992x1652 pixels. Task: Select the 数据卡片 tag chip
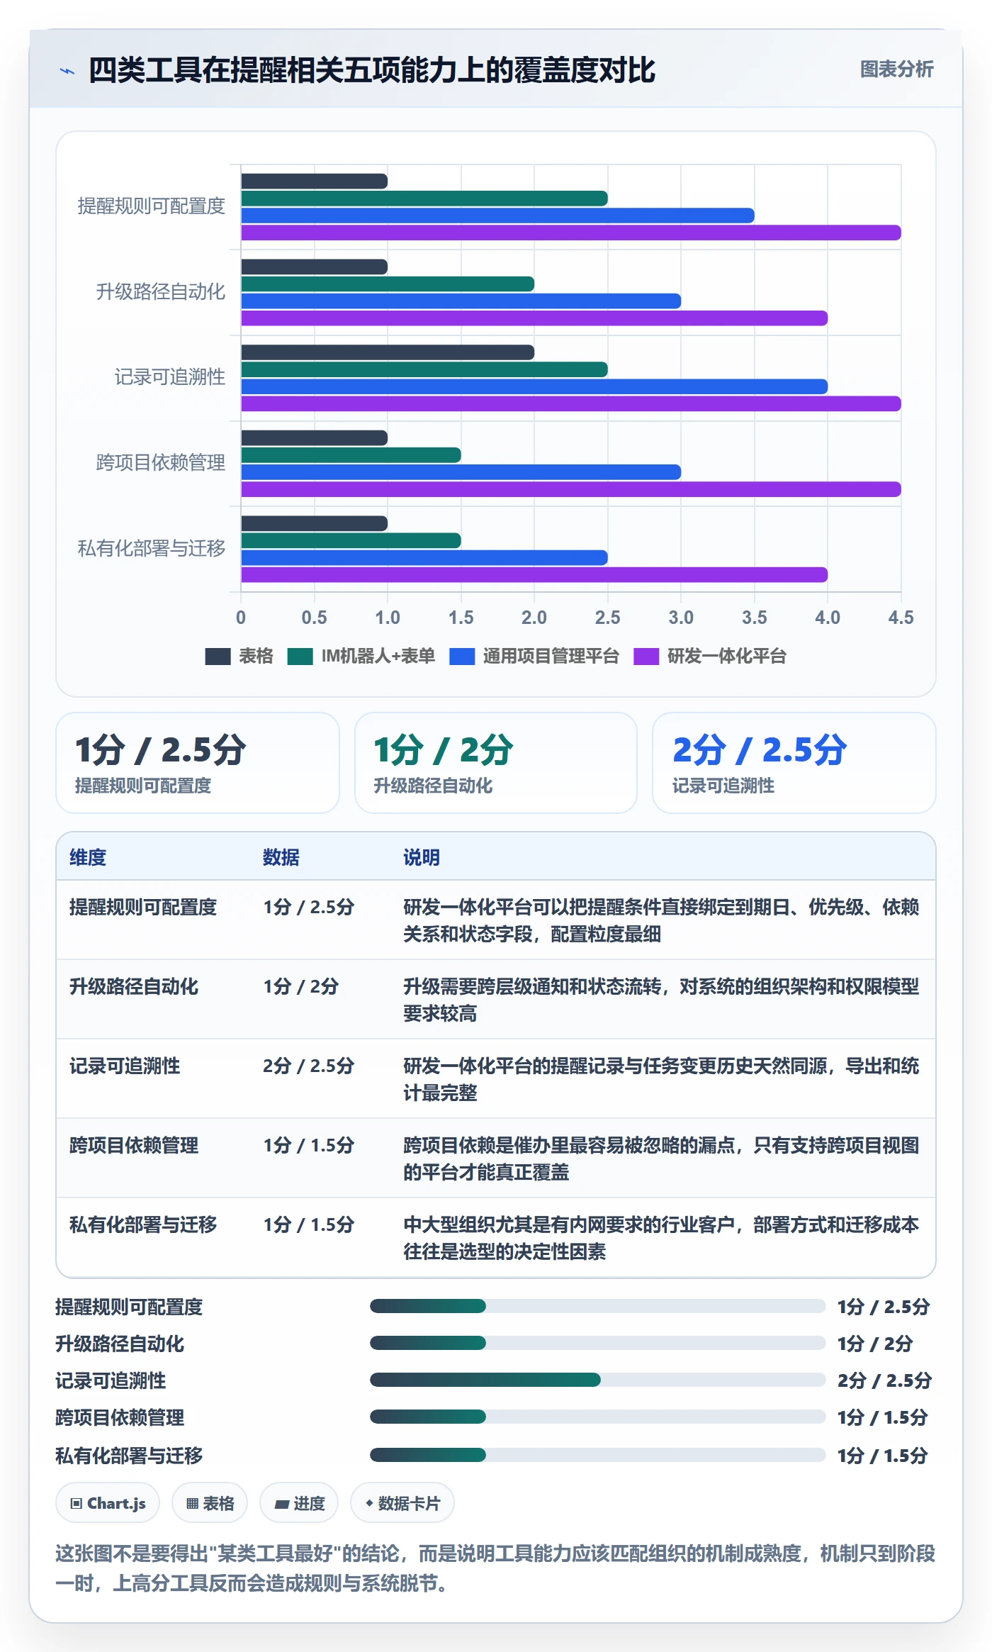(x=402, y=1502)
